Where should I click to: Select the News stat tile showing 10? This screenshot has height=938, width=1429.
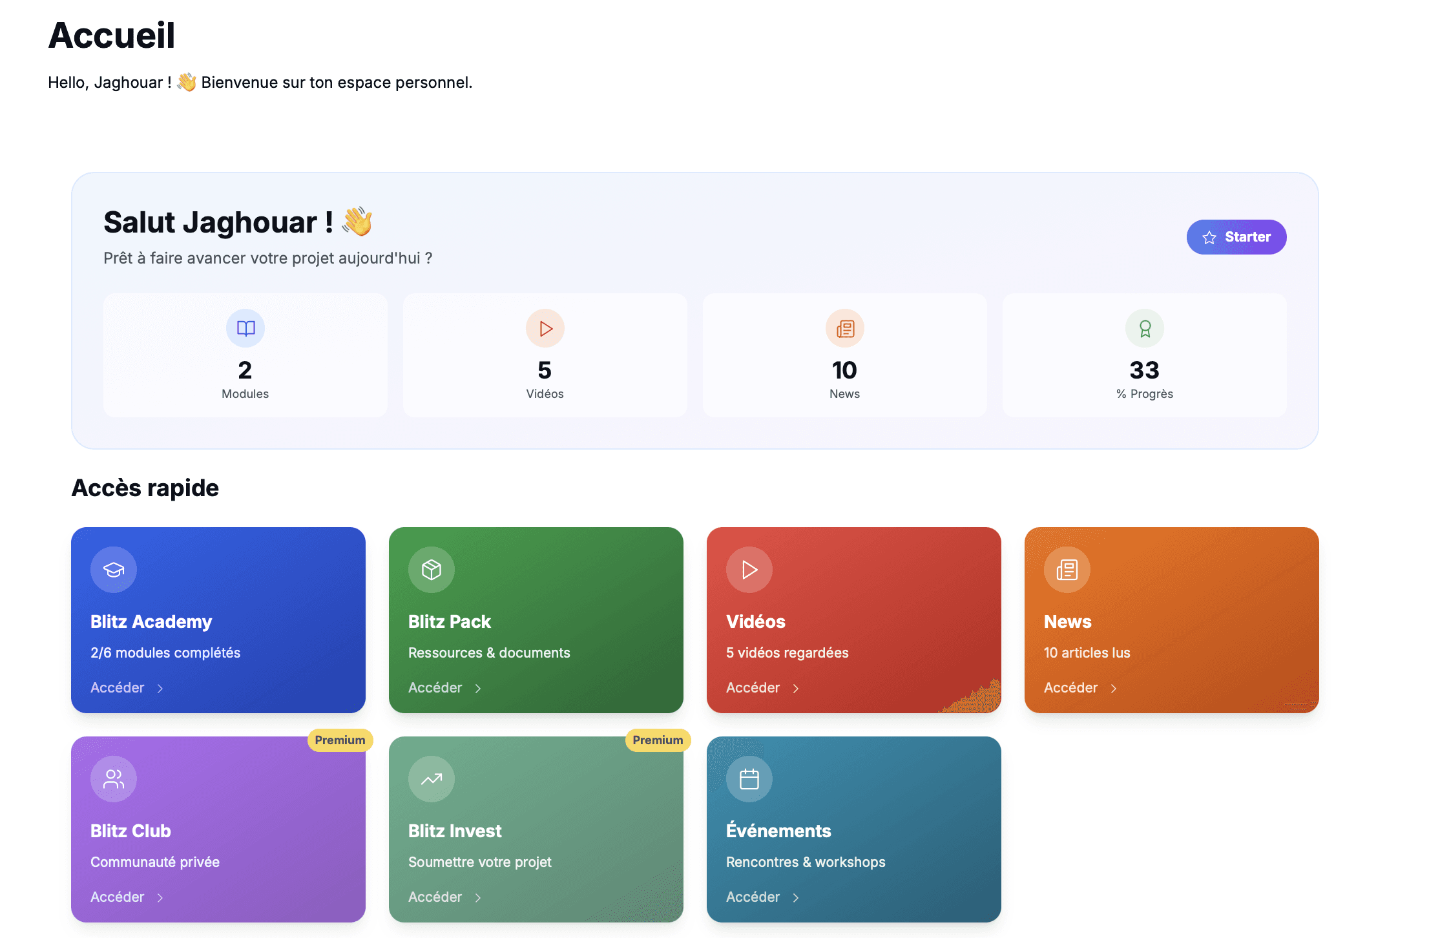coord(844,355)
